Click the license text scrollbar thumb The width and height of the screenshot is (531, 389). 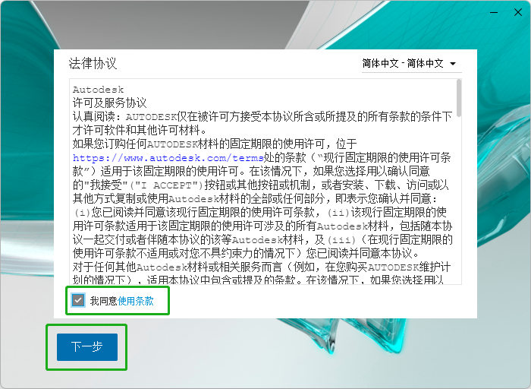point(460,97)
